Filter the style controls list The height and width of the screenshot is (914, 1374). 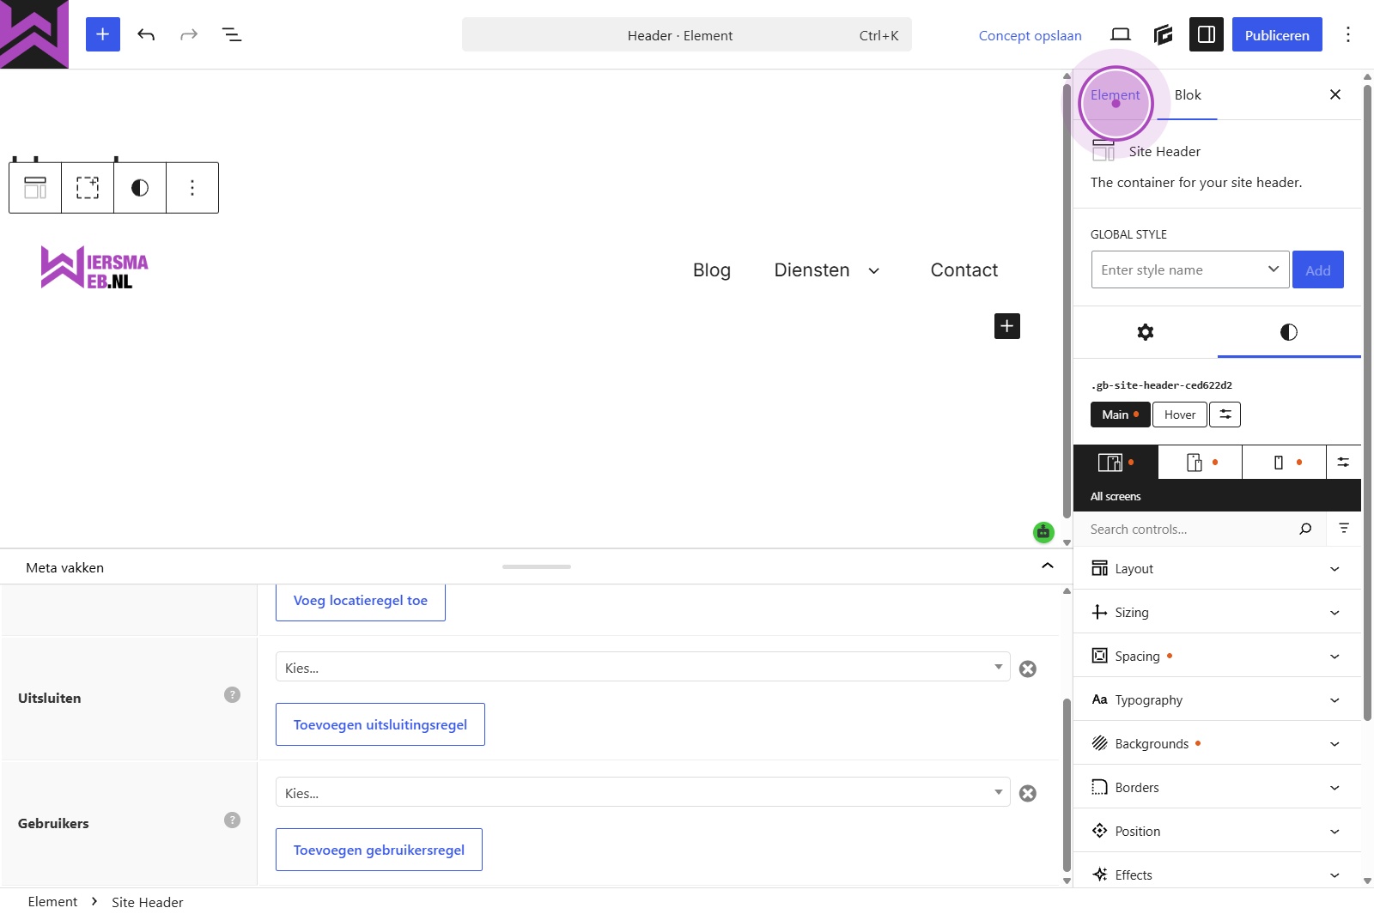point(1344,529)
